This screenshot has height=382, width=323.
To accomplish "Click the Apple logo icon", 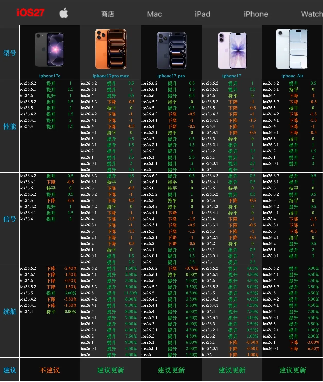I will [64, 13].
